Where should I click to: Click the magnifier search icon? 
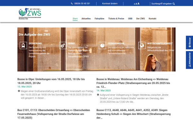174,4
